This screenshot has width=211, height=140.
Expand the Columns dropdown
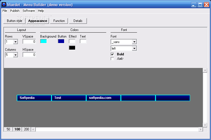pos(15,55)
